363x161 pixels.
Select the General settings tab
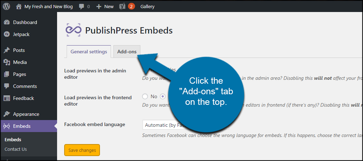coord(89,52)
